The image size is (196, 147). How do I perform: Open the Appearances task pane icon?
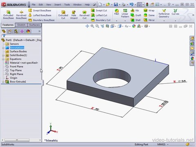192,58
